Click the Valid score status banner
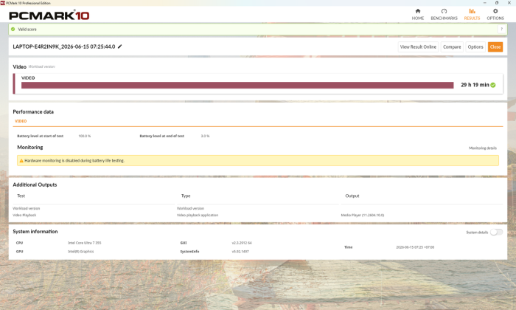Screen dimensions: 516x310 pos(258,29)
